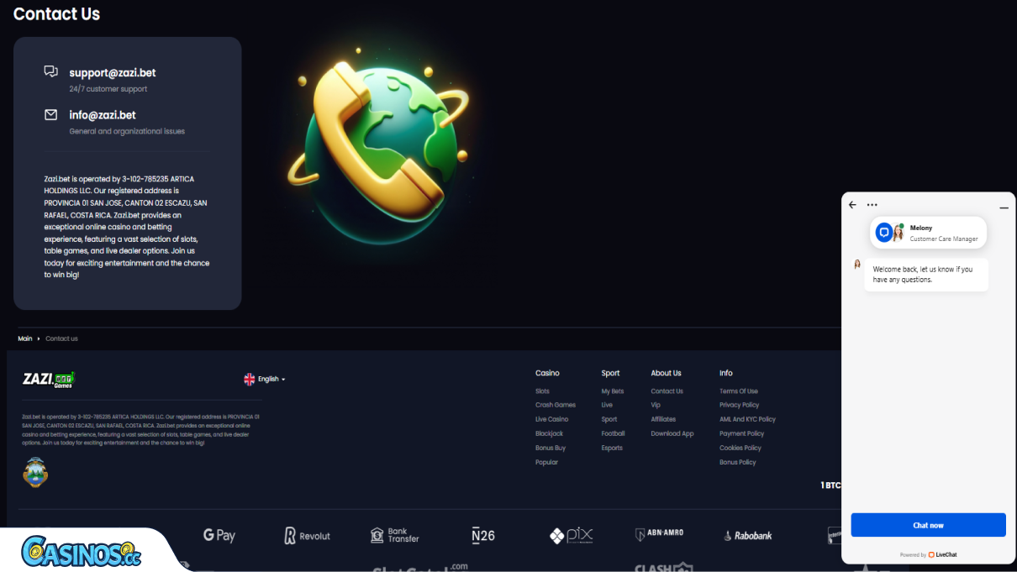Open Privacy Policy footer link
This screenshot has height=572, width=1017.
coord(740,405)
